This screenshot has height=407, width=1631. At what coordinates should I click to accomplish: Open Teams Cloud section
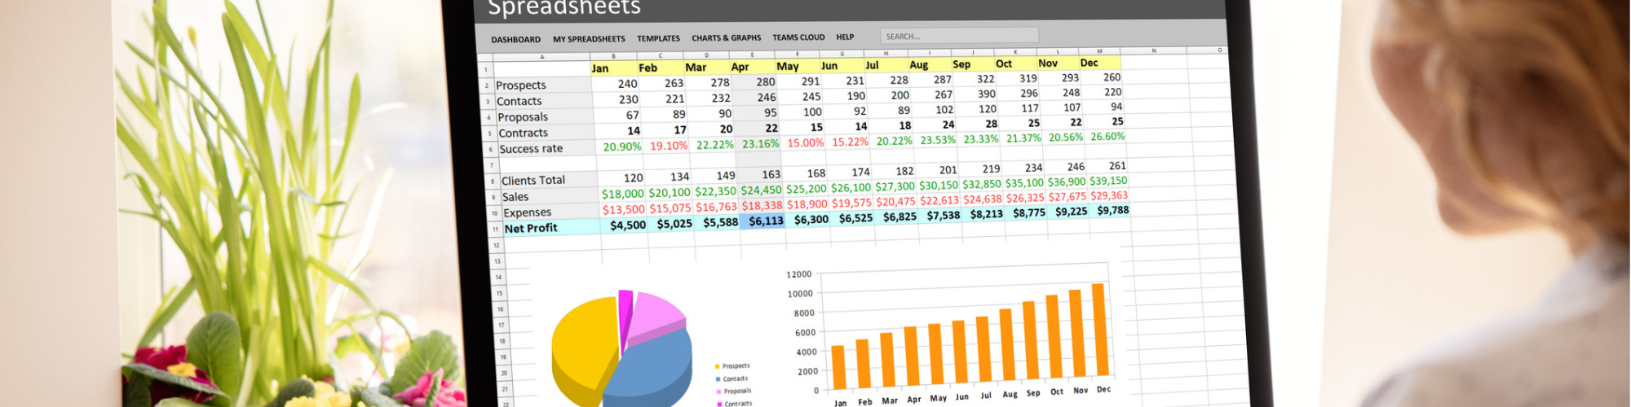point(798,37)
